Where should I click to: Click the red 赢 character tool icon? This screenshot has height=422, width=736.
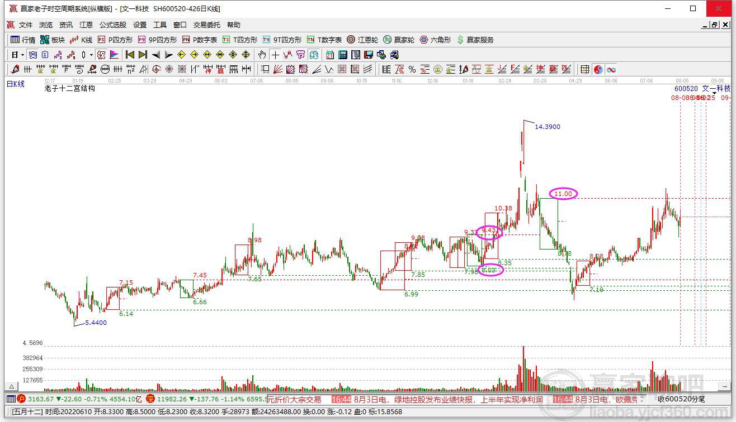click(221, 69)
